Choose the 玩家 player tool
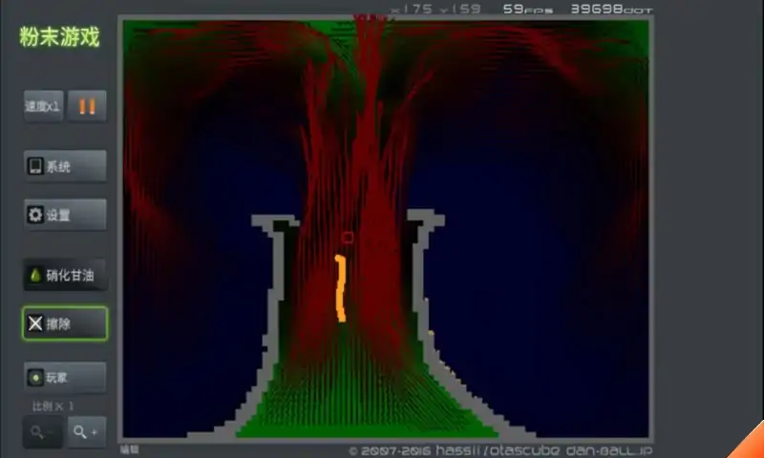Screen dimensions: 764x458 pyautogui.click(x=64, y=377)
